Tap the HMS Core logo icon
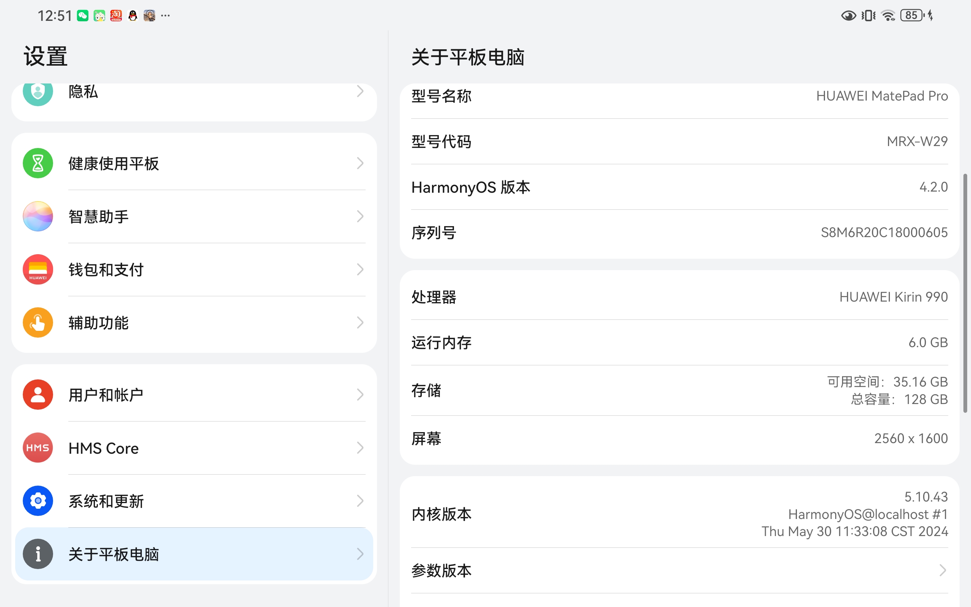The width and height of the screenshot is (971, 607). coord(38,448)
